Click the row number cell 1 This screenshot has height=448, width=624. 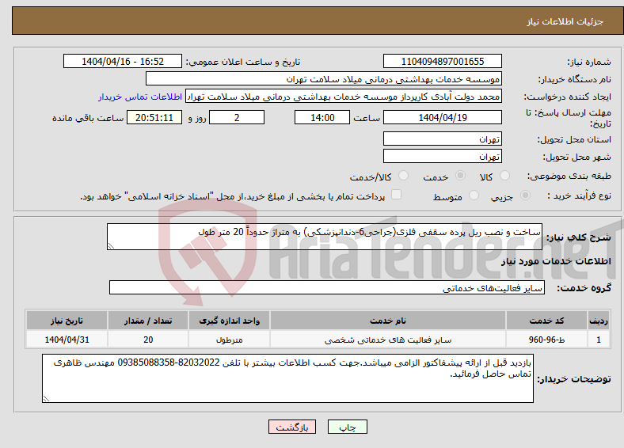coord(599,340)
